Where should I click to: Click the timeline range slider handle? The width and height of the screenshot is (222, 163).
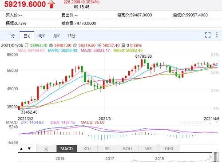pyautogui.click(x=215, y=157)
